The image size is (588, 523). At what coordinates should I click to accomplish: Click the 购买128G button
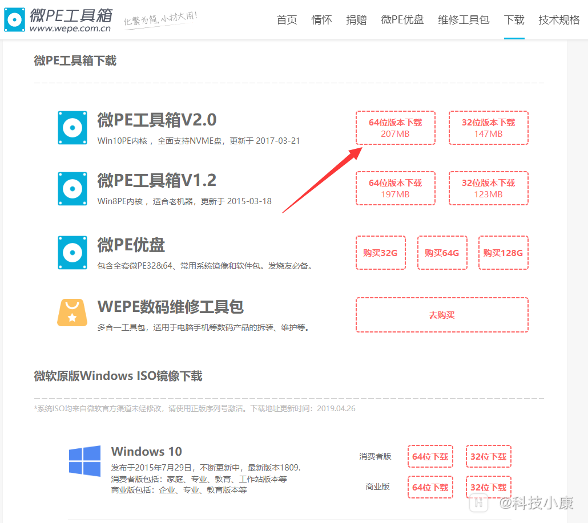tap(504, 253)
